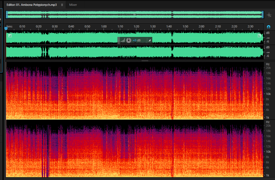Click 0:10 on the time ruler
The height and width of the screenshot is (180, 275).
(x=22, y=26)
